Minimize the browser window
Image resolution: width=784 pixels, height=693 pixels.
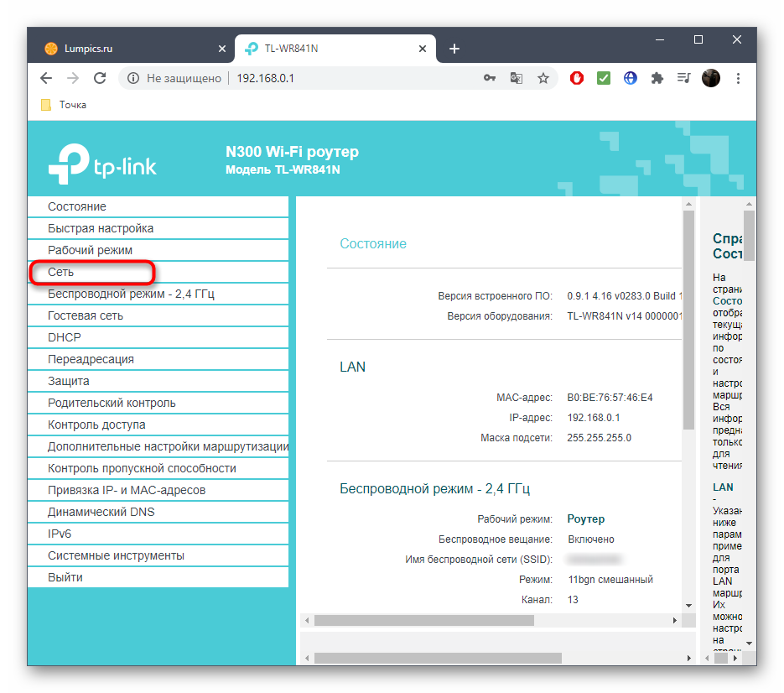[660, 39]
